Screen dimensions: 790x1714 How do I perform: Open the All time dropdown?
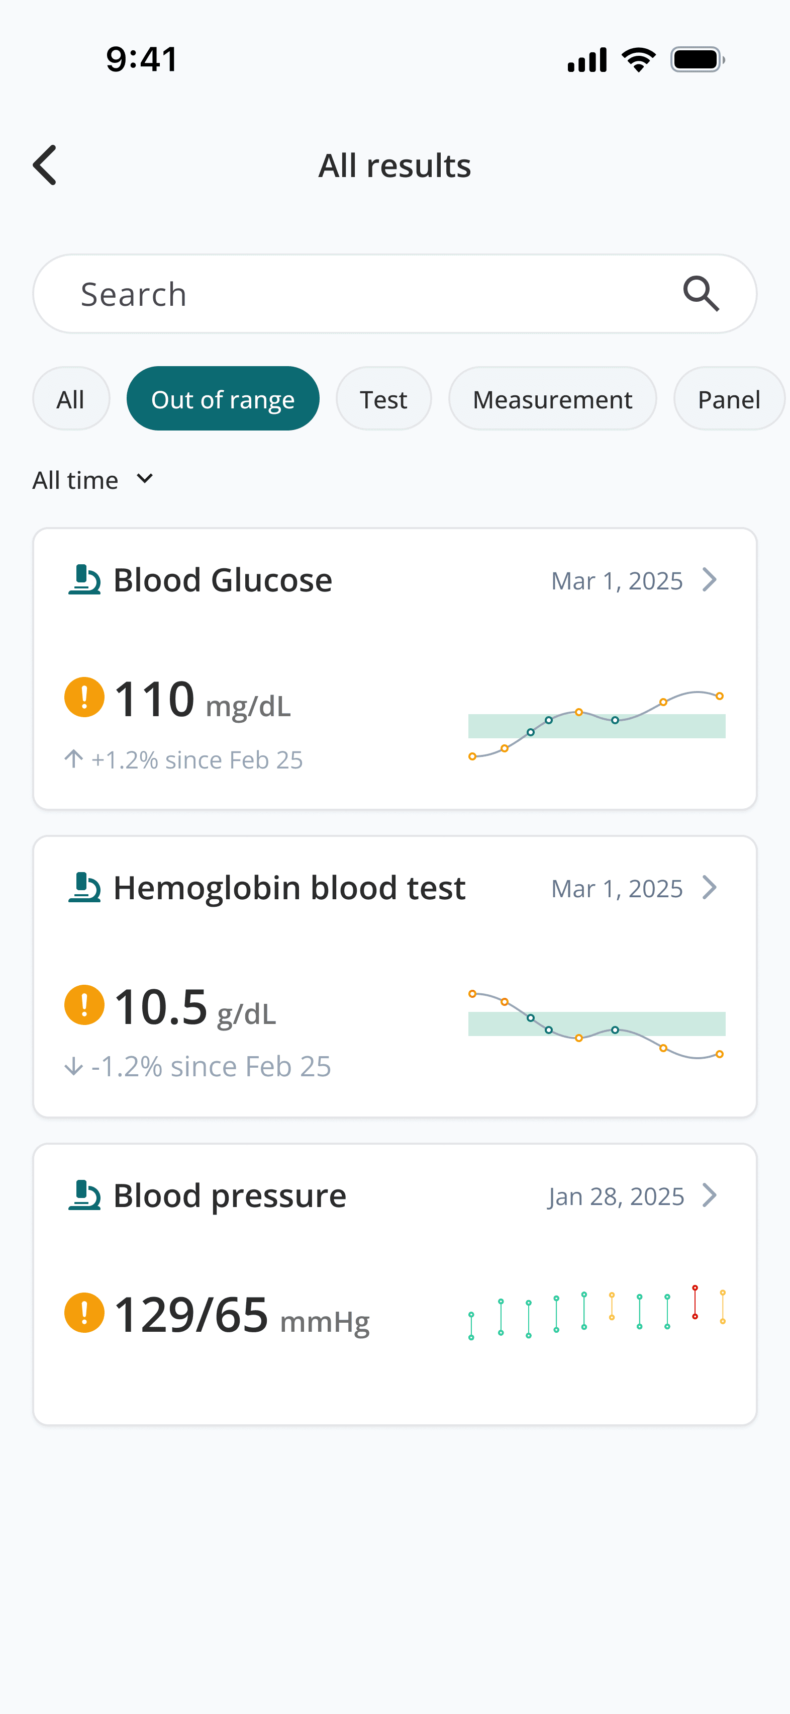click(93, 480)
